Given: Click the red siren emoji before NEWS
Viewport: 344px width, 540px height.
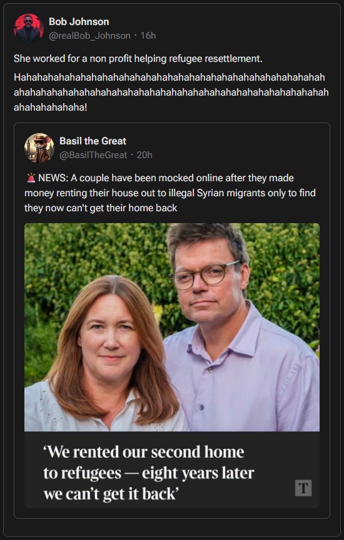Looking at the screenshot, I should click(31, 178).
